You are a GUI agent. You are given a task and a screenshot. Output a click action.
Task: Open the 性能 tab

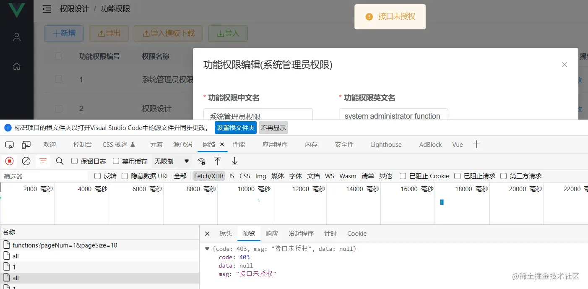pyautogui.click(x=239, y=145)
